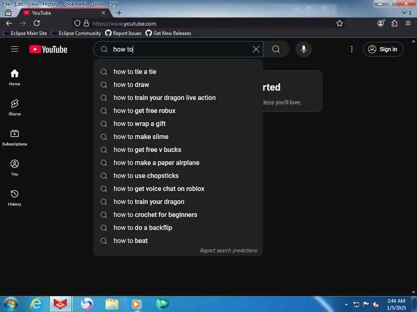The image size is (417, 312).
Task: Open the File menu
Action: (x=6, y=4)
